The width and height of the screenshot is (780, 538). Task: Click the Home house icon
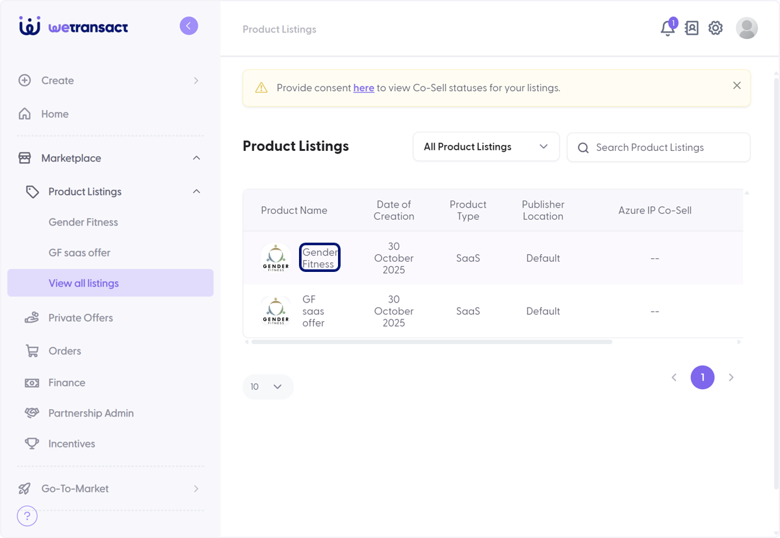click(25, 114)
